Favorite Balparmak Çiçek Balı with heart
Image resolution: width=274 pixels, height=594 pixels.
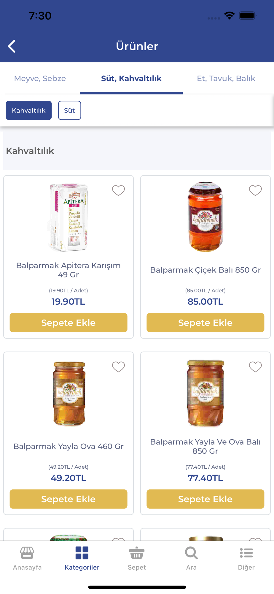point(255,190)
